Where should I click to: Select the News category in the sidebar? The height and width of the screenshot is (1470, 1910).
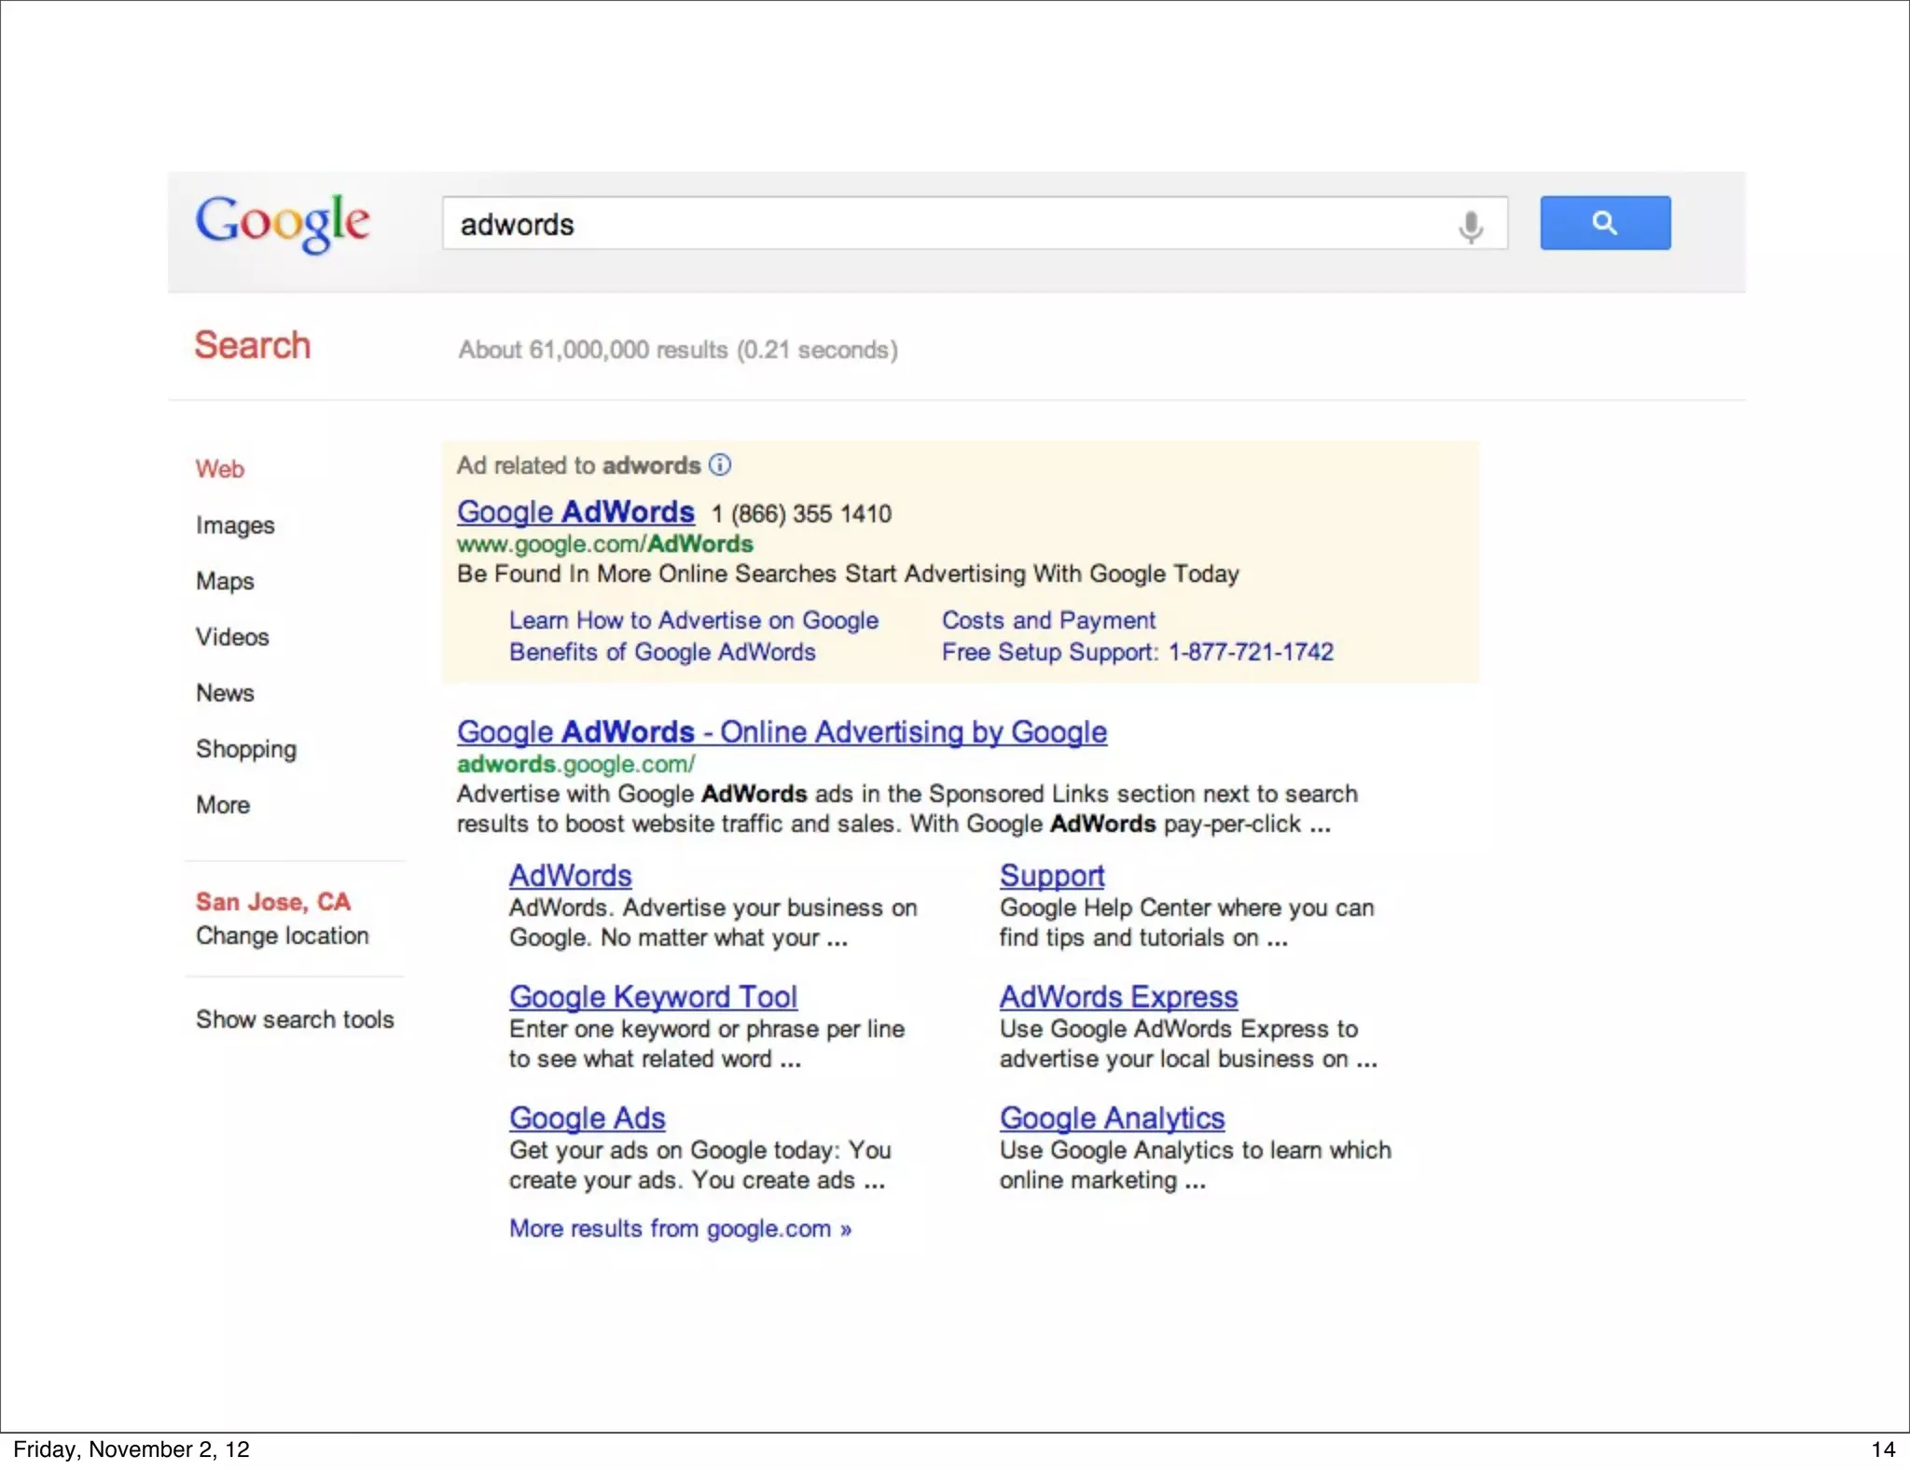click(225, 693)
